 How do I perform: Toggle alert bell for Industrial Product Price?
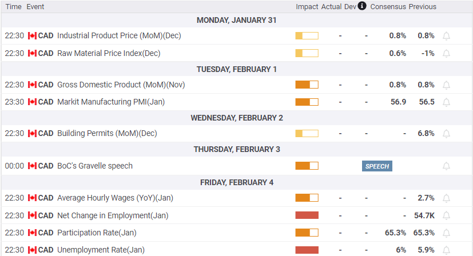pos(446,36)
